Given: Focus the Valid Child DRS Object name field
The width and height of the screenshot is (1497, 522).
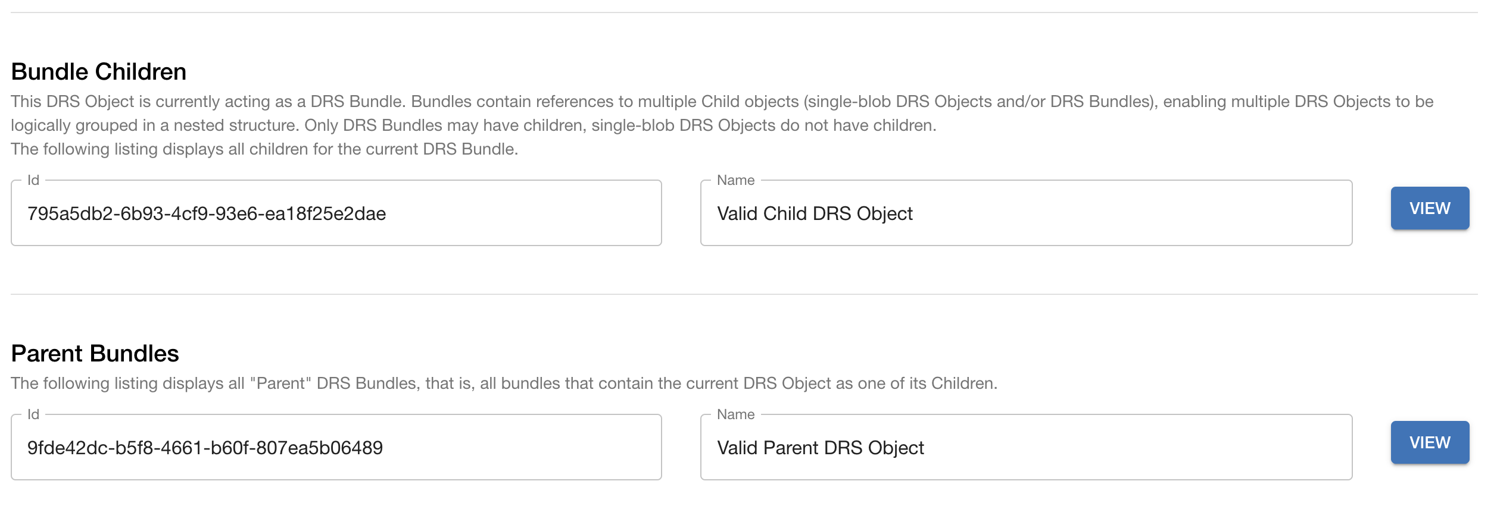Looking at the screenshot, I should click(x=1025, y=213).
